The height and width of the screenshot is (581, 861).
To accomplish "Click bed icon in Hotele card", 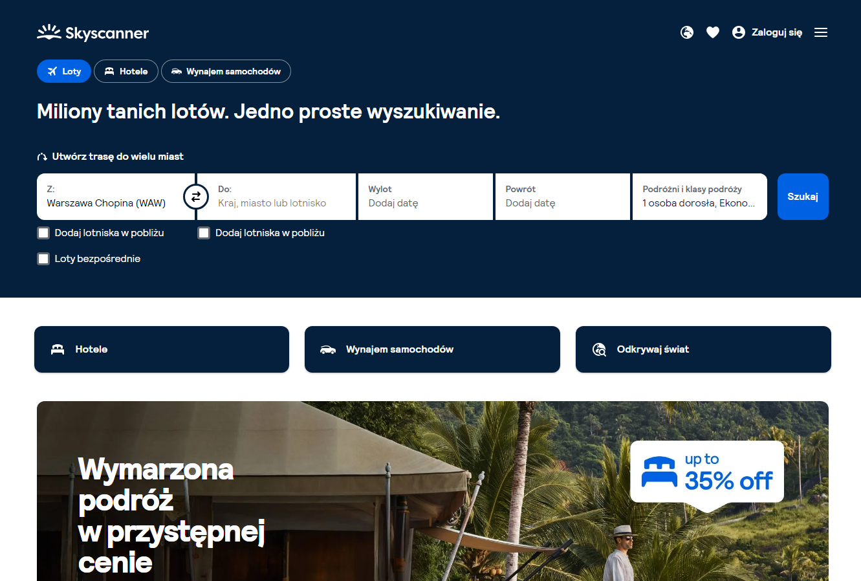I will [58, 349].
